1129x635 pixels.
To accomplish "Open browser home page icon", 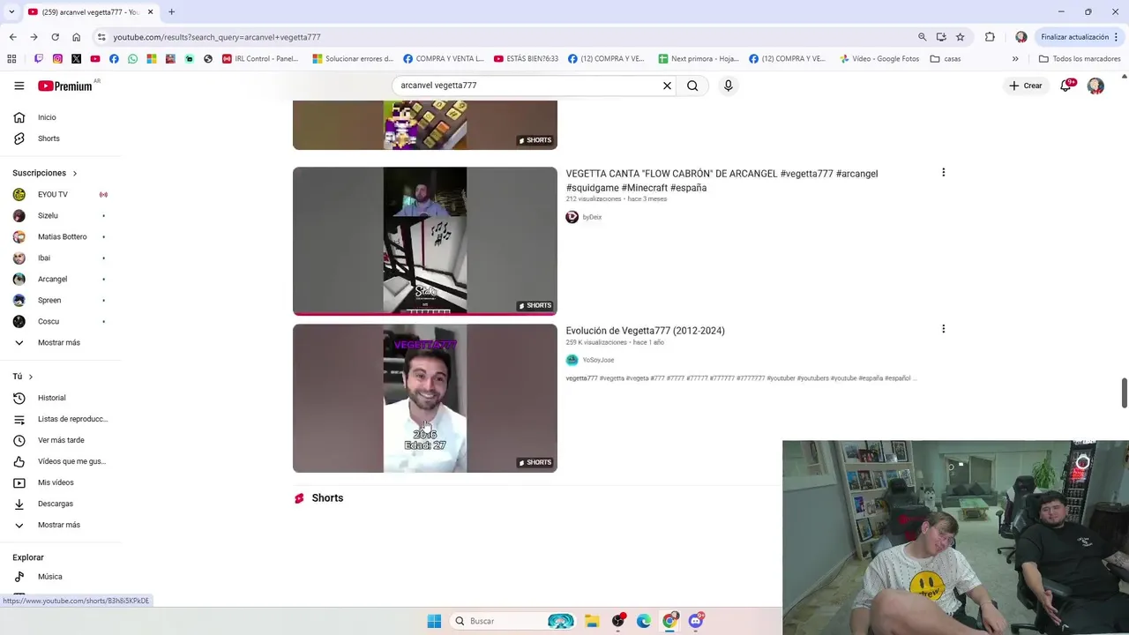I will 76,37.
